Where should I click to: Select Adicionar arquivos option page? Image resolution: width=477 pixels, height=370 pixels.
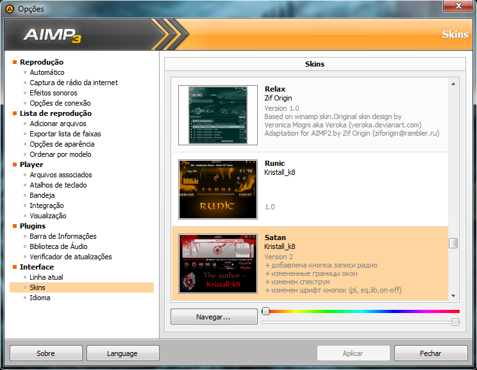[58, 124]
